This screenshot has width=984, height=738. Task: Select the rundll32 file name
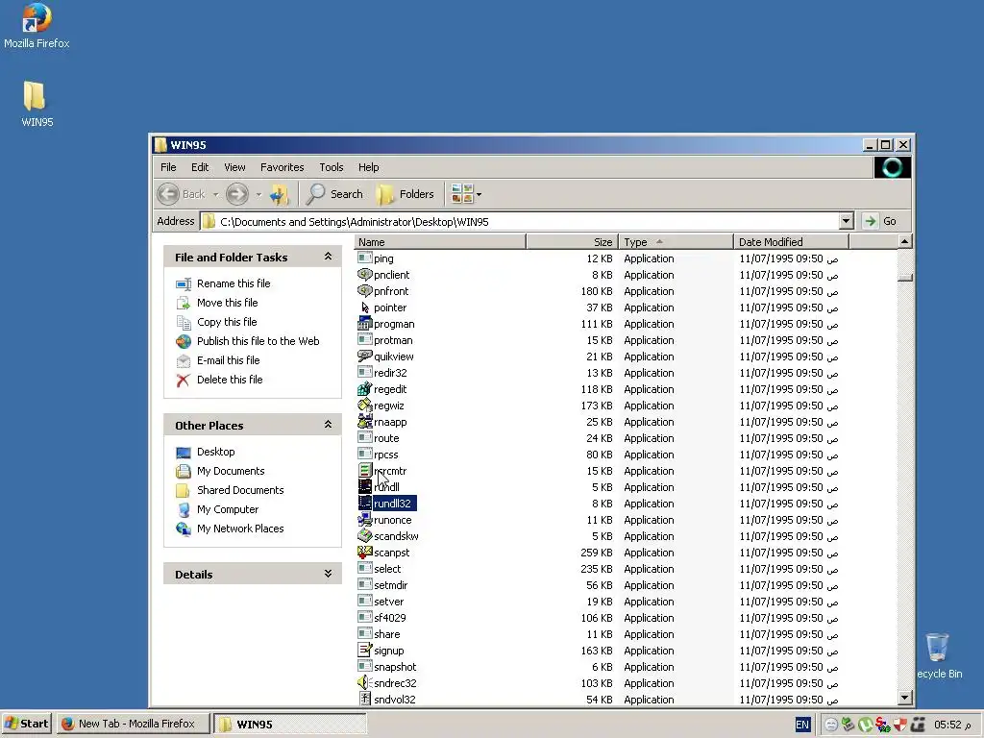point(393,504)
